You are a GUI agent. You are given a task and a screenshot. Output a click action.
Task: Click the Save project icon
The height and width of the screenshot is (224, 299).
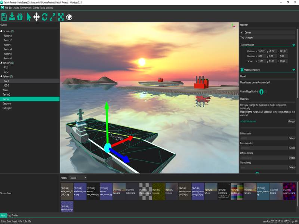coord(4,17)
